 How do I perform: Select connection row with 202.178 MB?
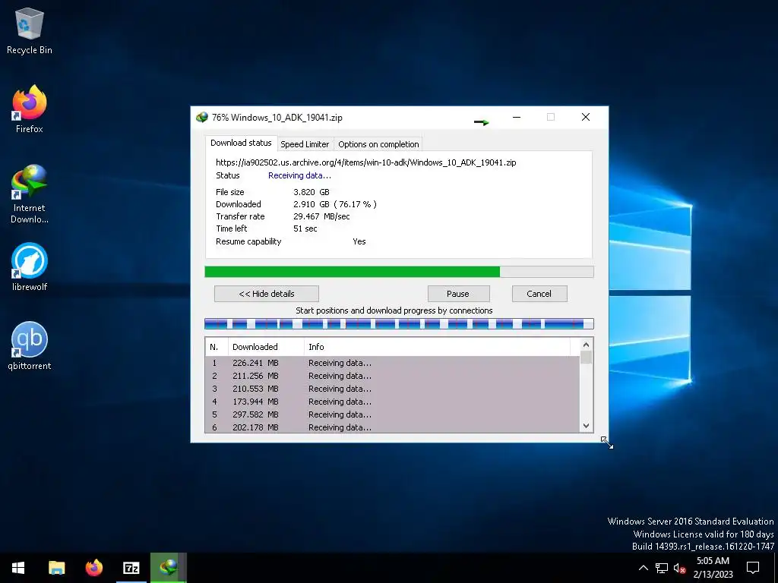[x=393, y=427]
